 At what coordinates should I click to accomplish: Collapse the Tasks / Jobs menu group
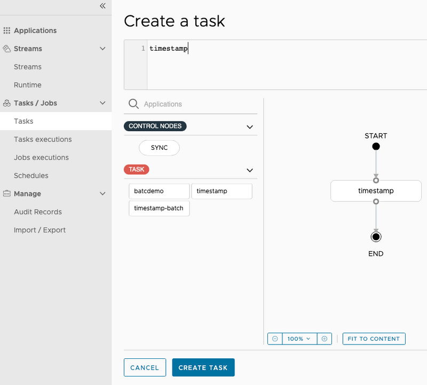(x=102, y=103)
